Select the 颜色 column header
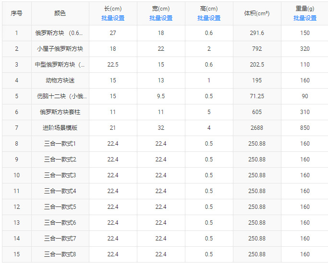This screenshot has height=263, width=328. click(60, 13)
